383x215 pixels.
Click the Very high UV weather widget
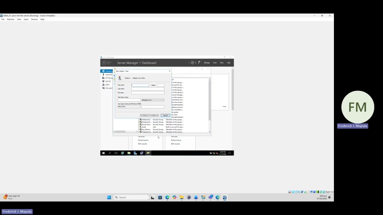pyautogui.click(x=12, y=197)
